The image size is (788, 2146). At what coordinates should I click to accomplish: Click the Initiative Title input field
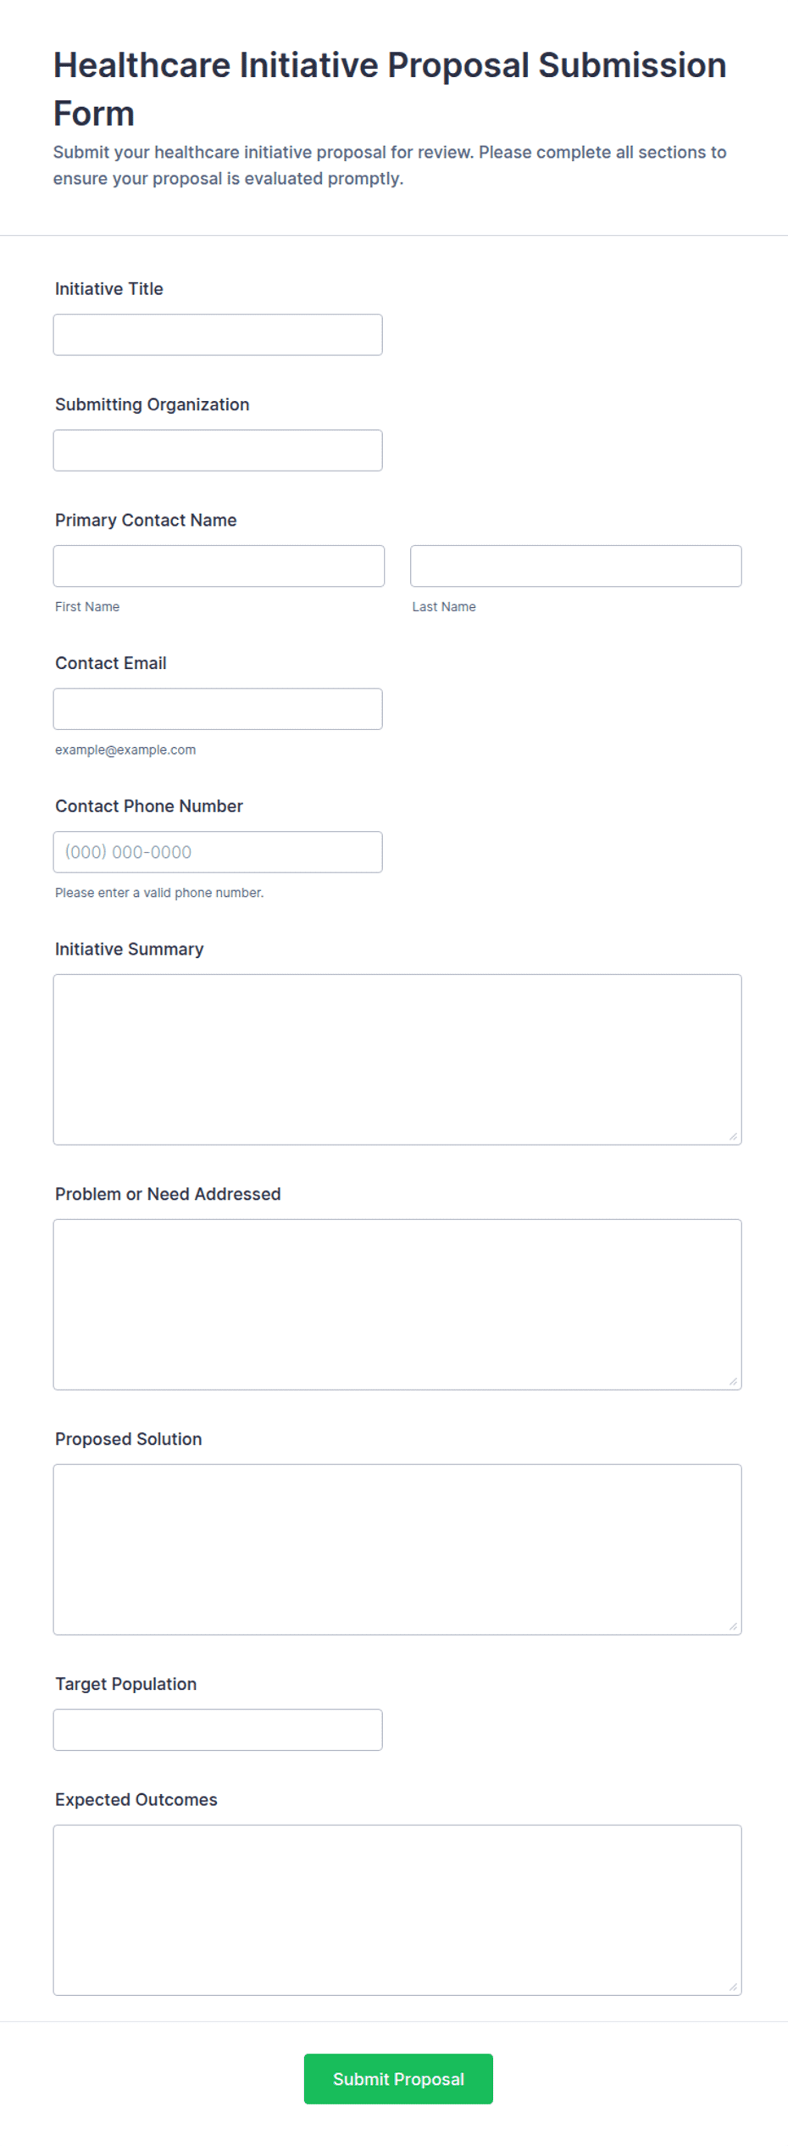coord(218,335)
